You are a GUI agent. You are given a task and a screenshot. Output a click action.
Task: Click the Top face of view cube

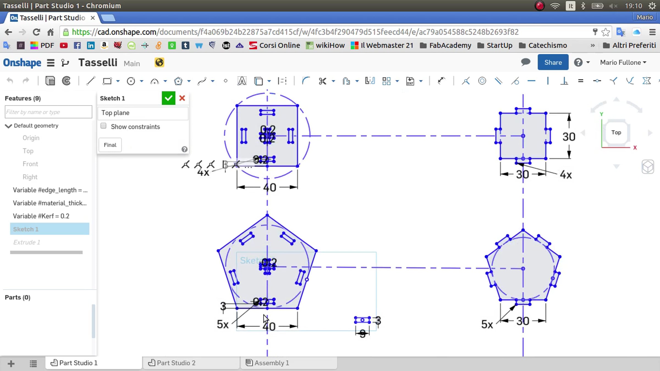point(616,132)
